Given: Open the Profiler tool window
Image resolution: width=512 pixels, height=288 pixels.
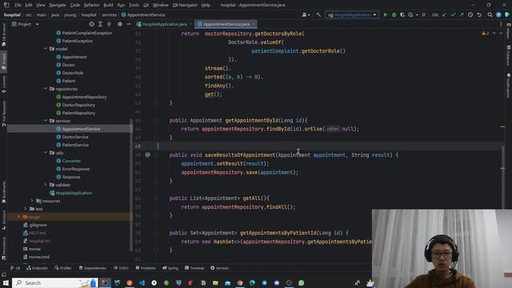Looking at the screenshot, I should click(63, 268).
